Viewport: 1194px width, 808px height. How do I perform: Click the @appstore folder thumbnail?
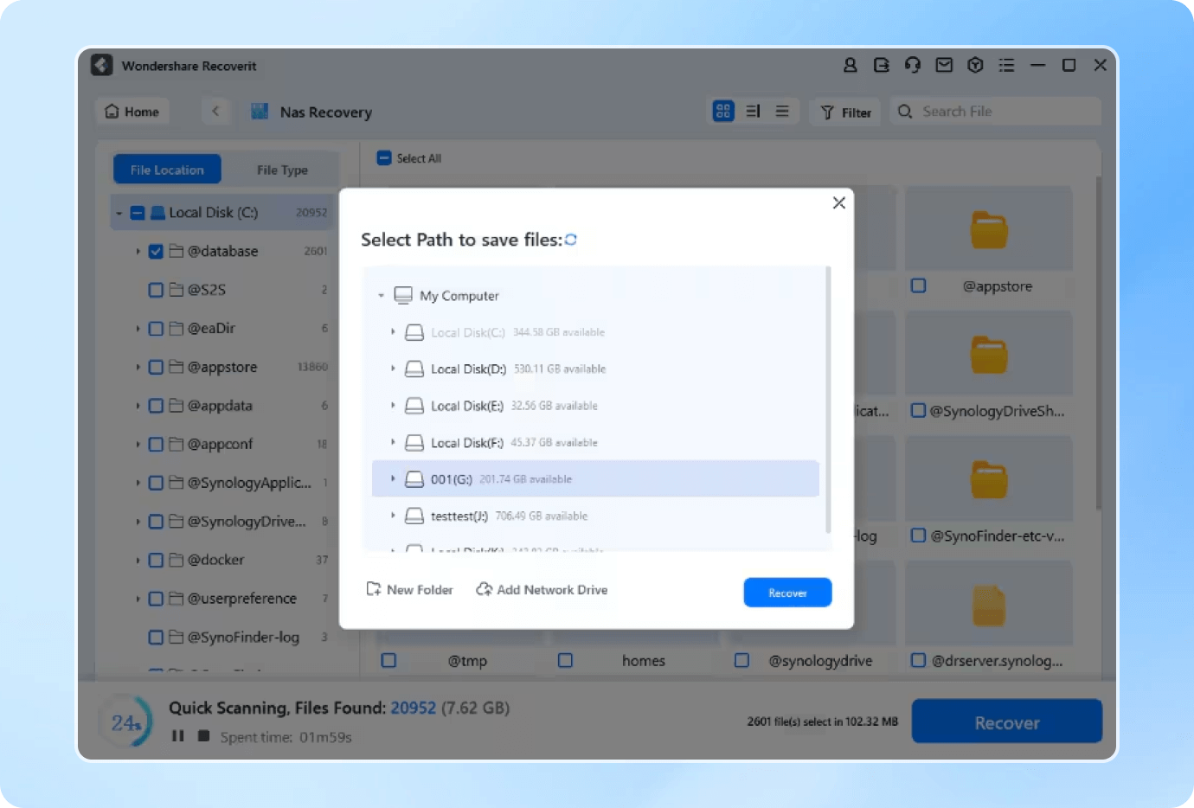989,229
